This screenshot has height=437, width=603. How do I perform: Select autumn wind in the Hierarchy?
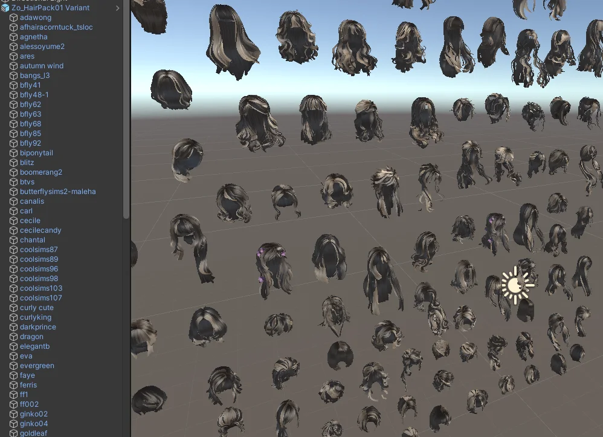(41, 66)
